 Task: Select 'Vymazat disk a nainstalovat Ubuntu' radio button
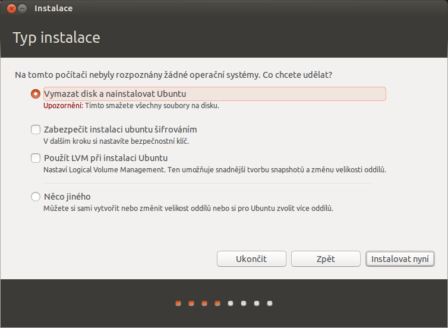click(x=36, y=94)
